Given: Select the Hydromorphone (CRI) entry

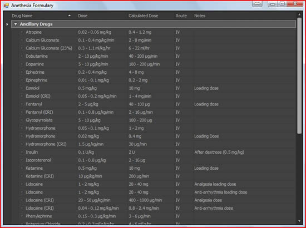Looking at the screenshot, I should pyautogui.click(x=46, y=144).
